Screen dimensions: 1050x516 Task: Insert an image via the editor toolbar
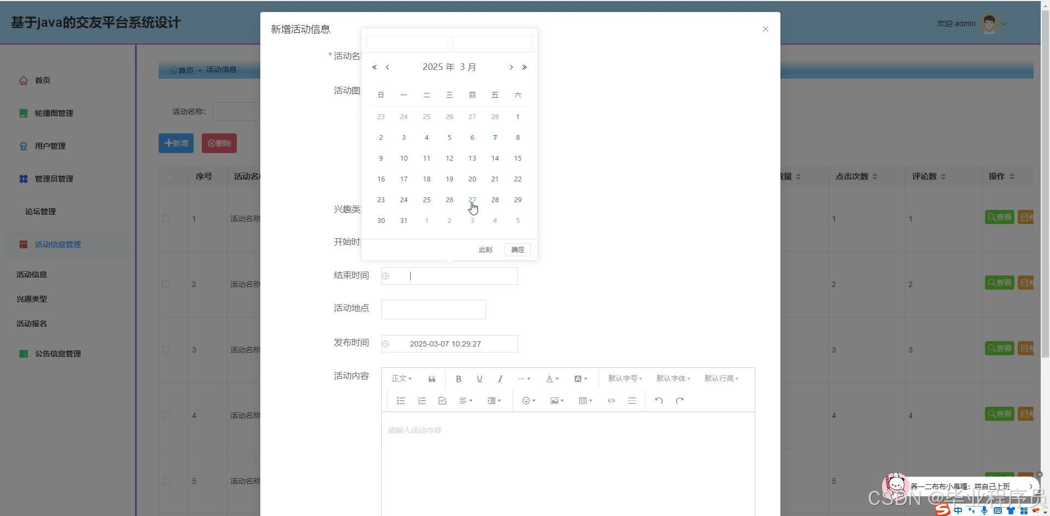click(555, 401)
